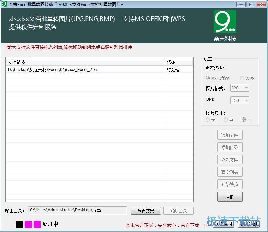
Task: Close the 奈末Excel批量转图片助手 window
Action: pyautogui.click(x=261, y=5)
